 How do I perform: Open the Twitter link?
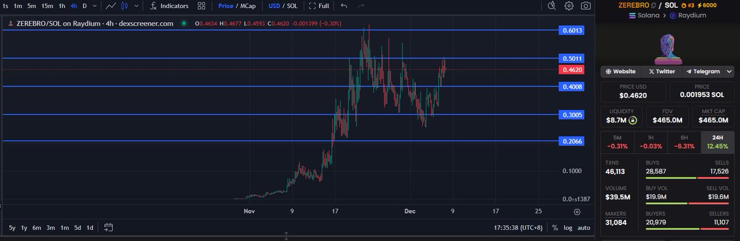(x=662, y=71)
